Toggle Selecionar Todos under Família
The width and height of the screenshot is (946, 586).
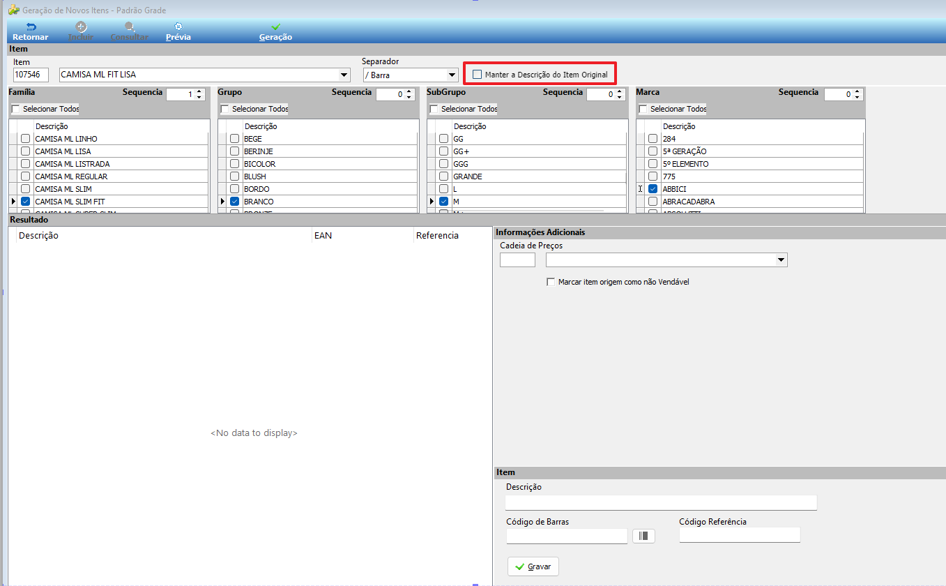(x=16, y=109)
